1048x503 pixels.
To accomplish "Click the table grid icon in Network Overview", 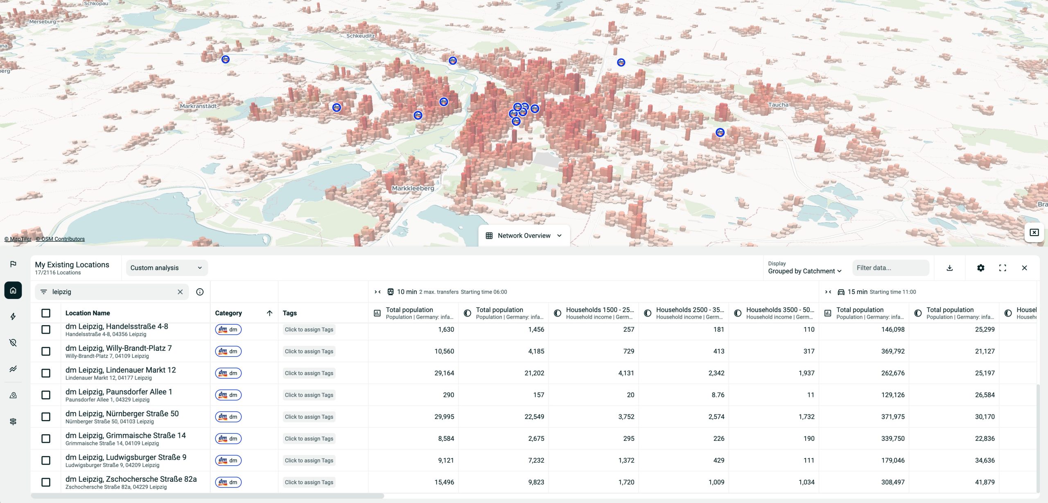I will click(489, 236).
